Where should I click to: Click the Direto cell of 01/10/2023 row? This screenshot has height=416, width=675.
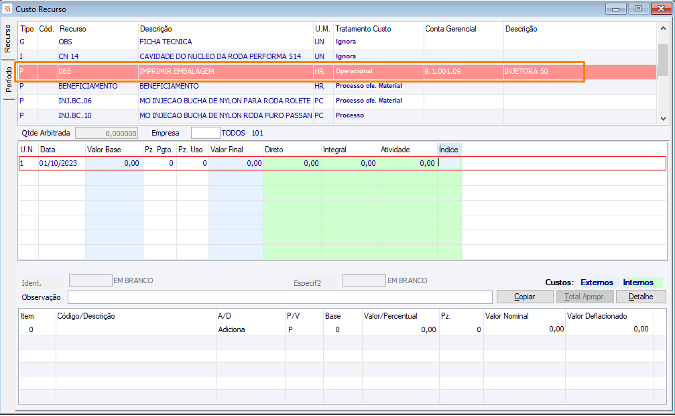click(x=292, y=163)
